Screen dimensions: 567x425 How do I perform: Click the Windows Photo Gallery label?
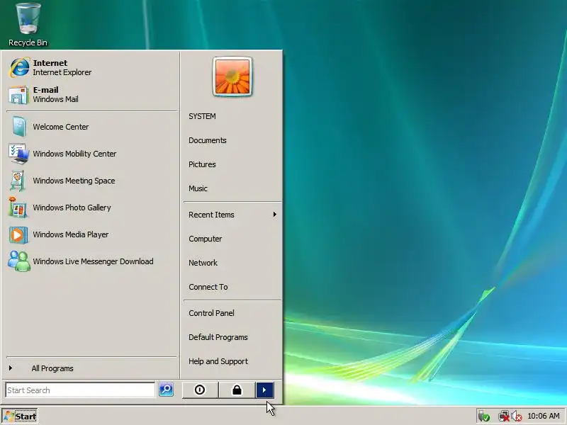(72, 208)
